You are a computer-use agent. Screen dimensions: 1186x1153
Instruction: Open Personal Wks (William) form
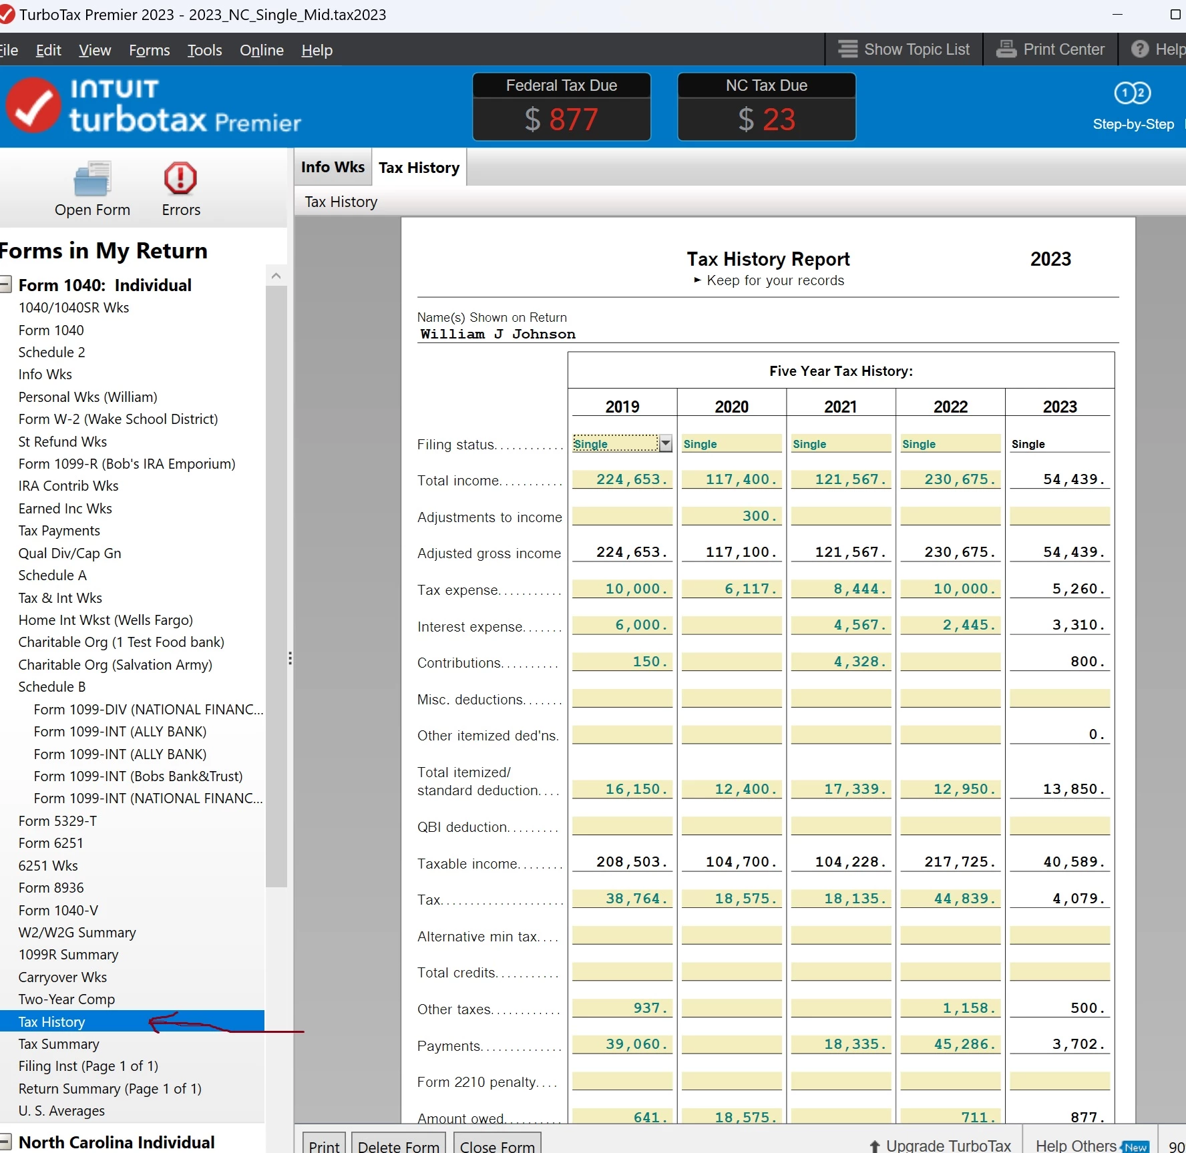pos(87,397)
